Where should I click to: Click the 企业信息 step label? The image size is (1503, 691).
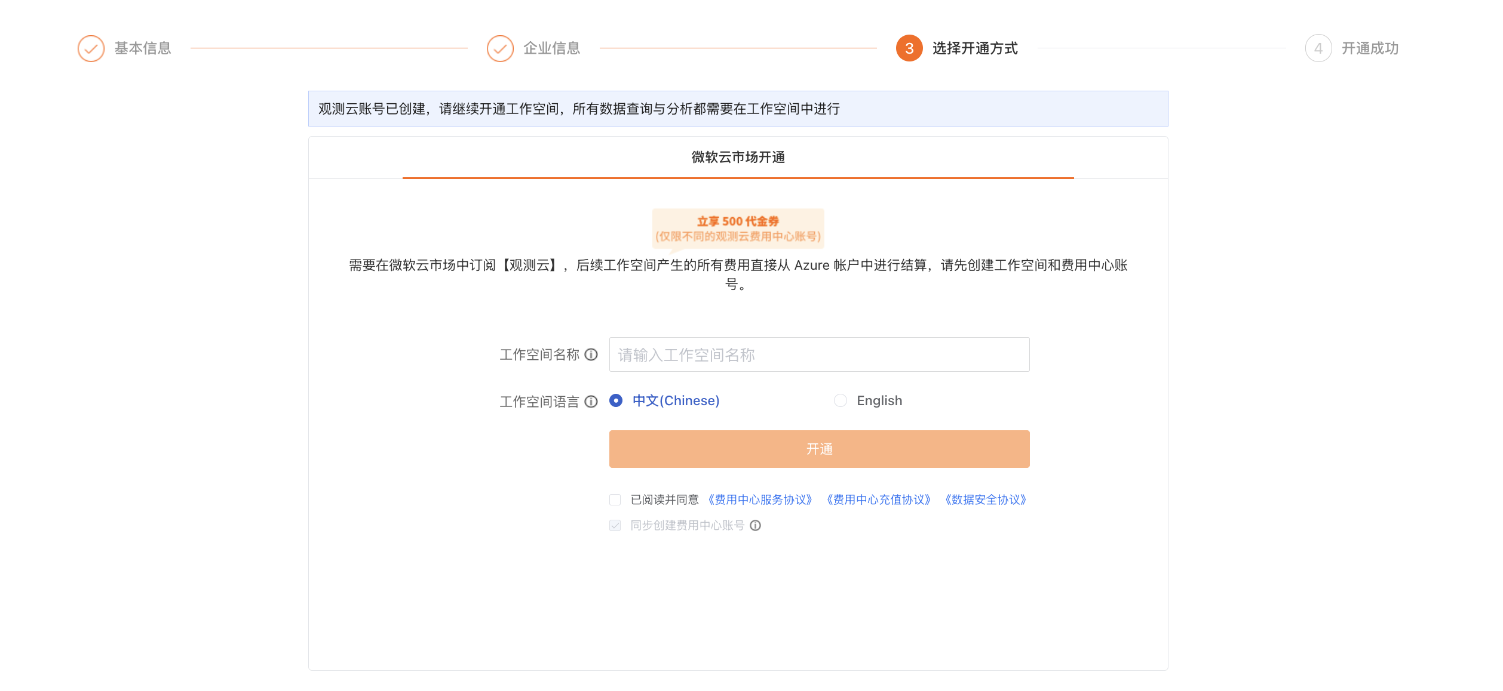pos(552,48)
